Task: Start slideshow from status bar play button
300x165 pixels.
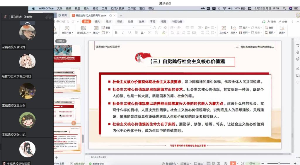Action: [x=233, y=164]
